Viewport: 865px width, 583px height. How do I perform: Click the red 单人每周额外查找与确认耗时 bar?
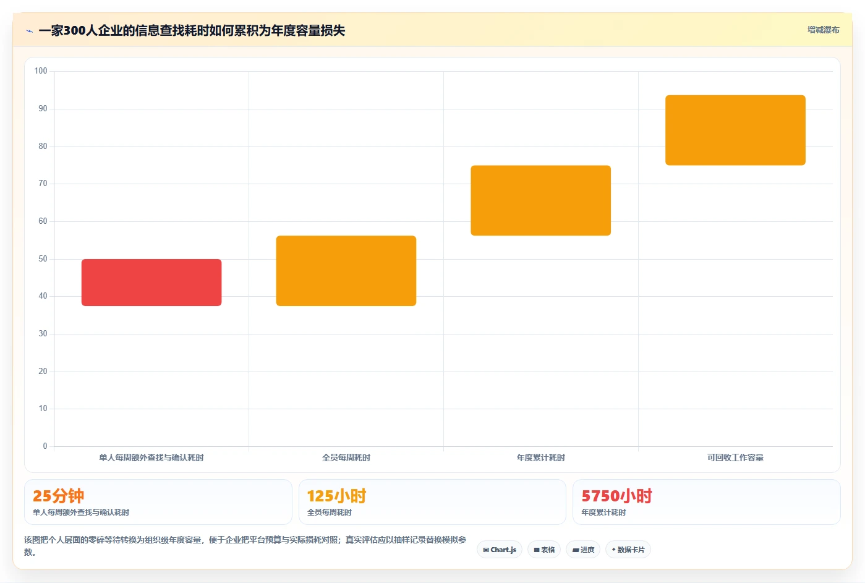coord(151,283)
